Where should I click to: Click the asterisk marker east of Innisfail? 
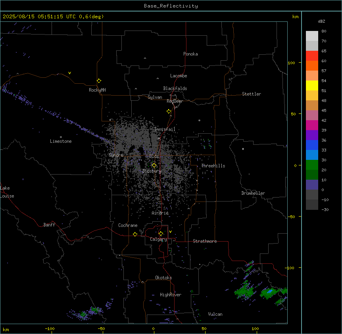[x=199, y=120]
